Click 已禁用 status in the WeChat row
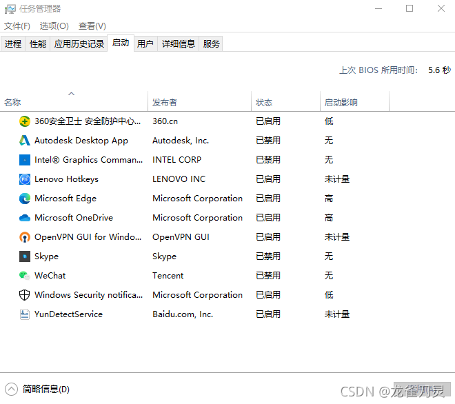455x404 pixels. 268,276
